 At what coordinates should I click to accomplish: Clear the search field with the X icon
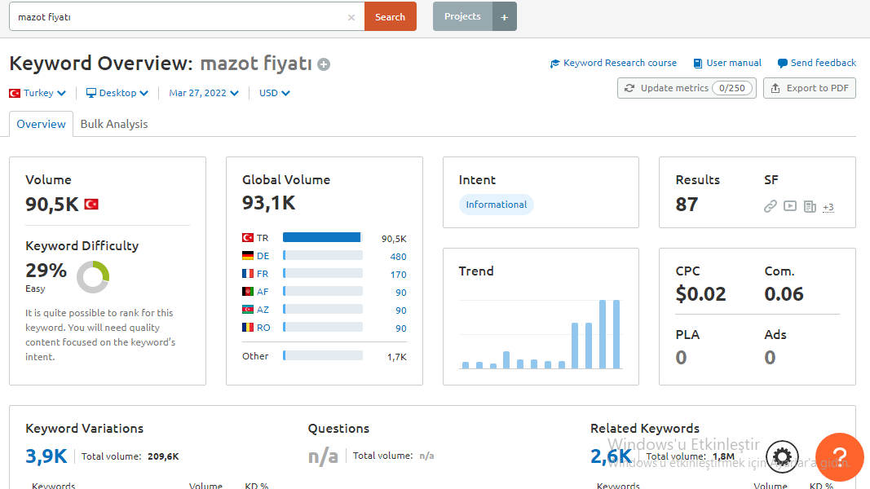click(x=351, y=17)
